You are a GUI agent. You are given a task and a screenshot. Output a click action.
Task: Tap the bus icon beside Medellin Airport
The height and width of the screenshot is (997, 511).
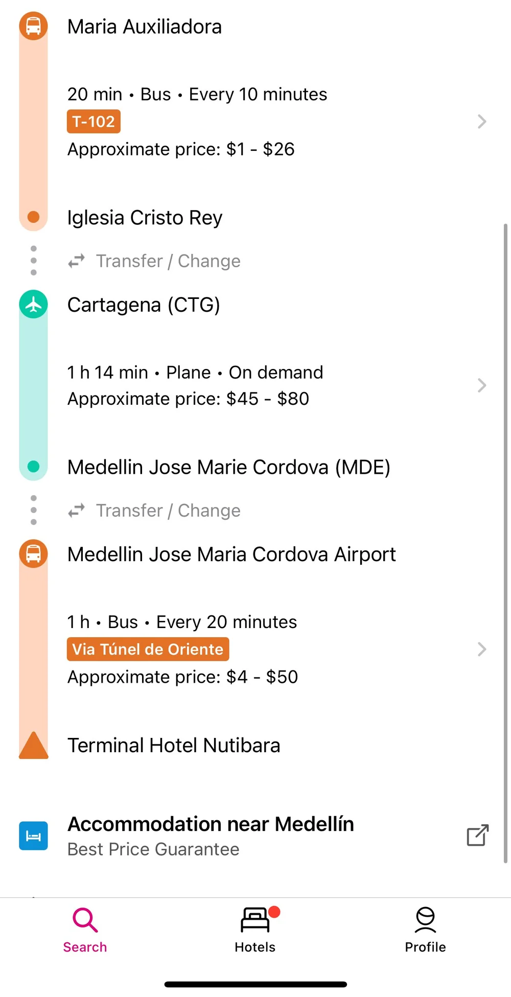(x=34, y=554)
